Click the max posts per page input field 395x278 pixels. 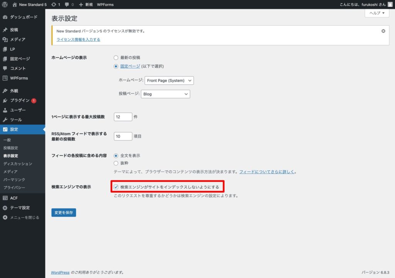tap(123, 117)
